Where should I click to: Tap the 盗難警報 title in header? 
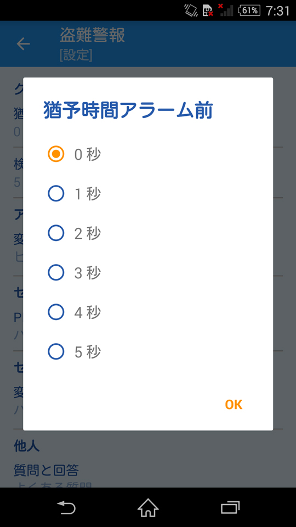click(x=92, y=35)
